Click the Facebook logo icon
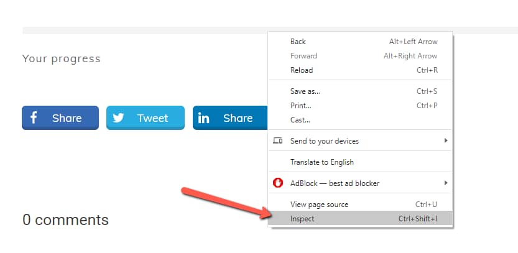This screenshot has height=253, width=518. (34, 117)
